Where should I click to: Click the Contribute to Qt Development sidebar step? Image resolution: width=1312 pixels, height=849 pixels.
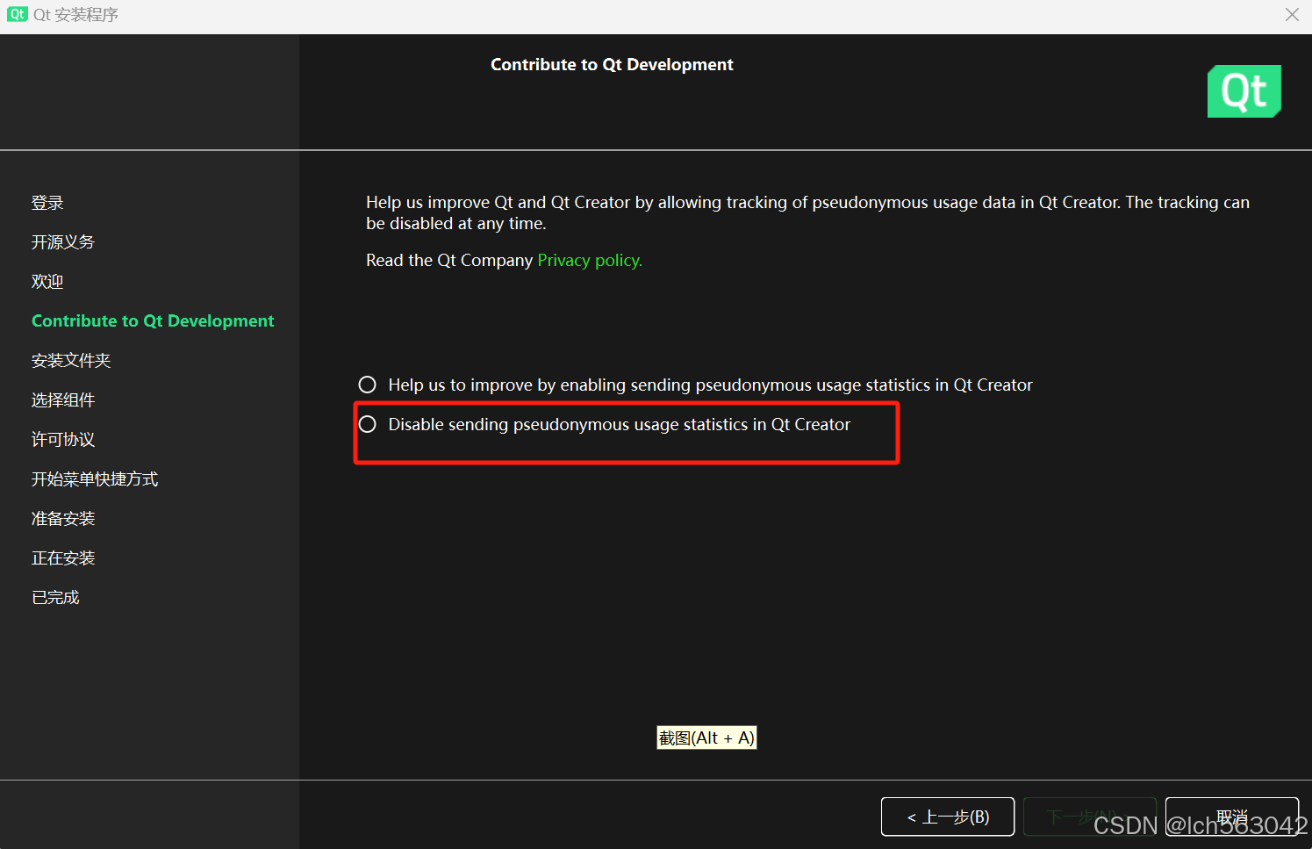153,321
